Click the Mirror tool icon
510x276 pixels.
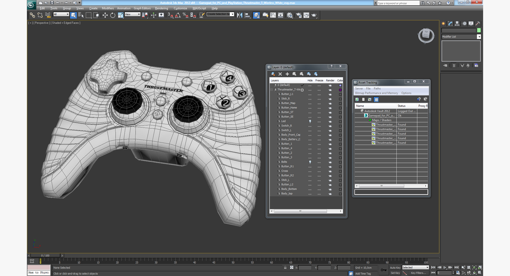click(x=240, y=15)
